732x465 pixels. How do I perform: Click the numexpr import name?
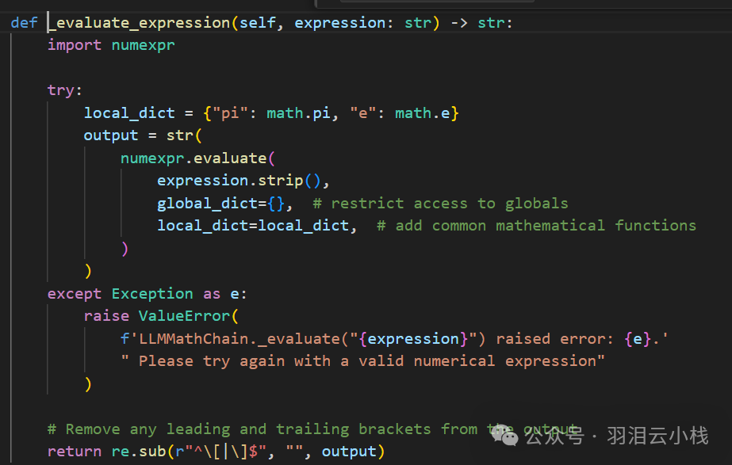click(143, 45)
